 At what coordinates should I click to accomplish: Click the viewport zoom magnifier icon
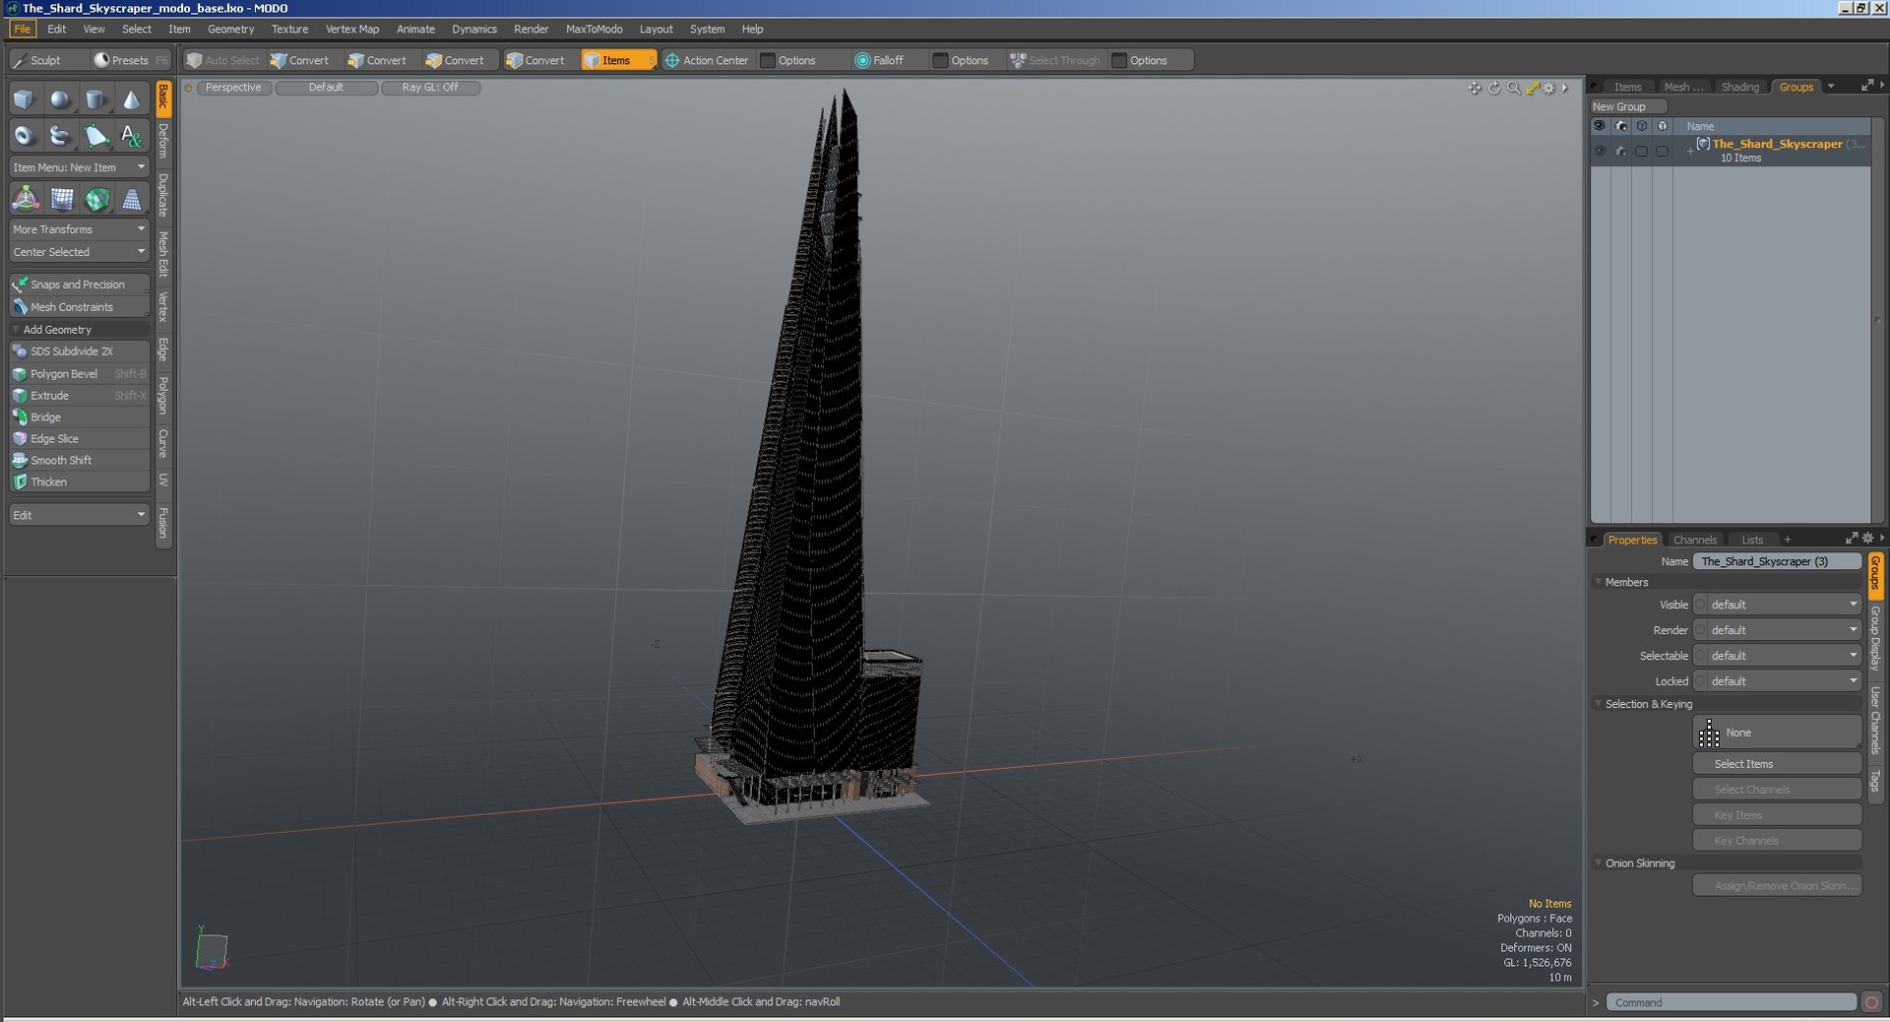1514,88
